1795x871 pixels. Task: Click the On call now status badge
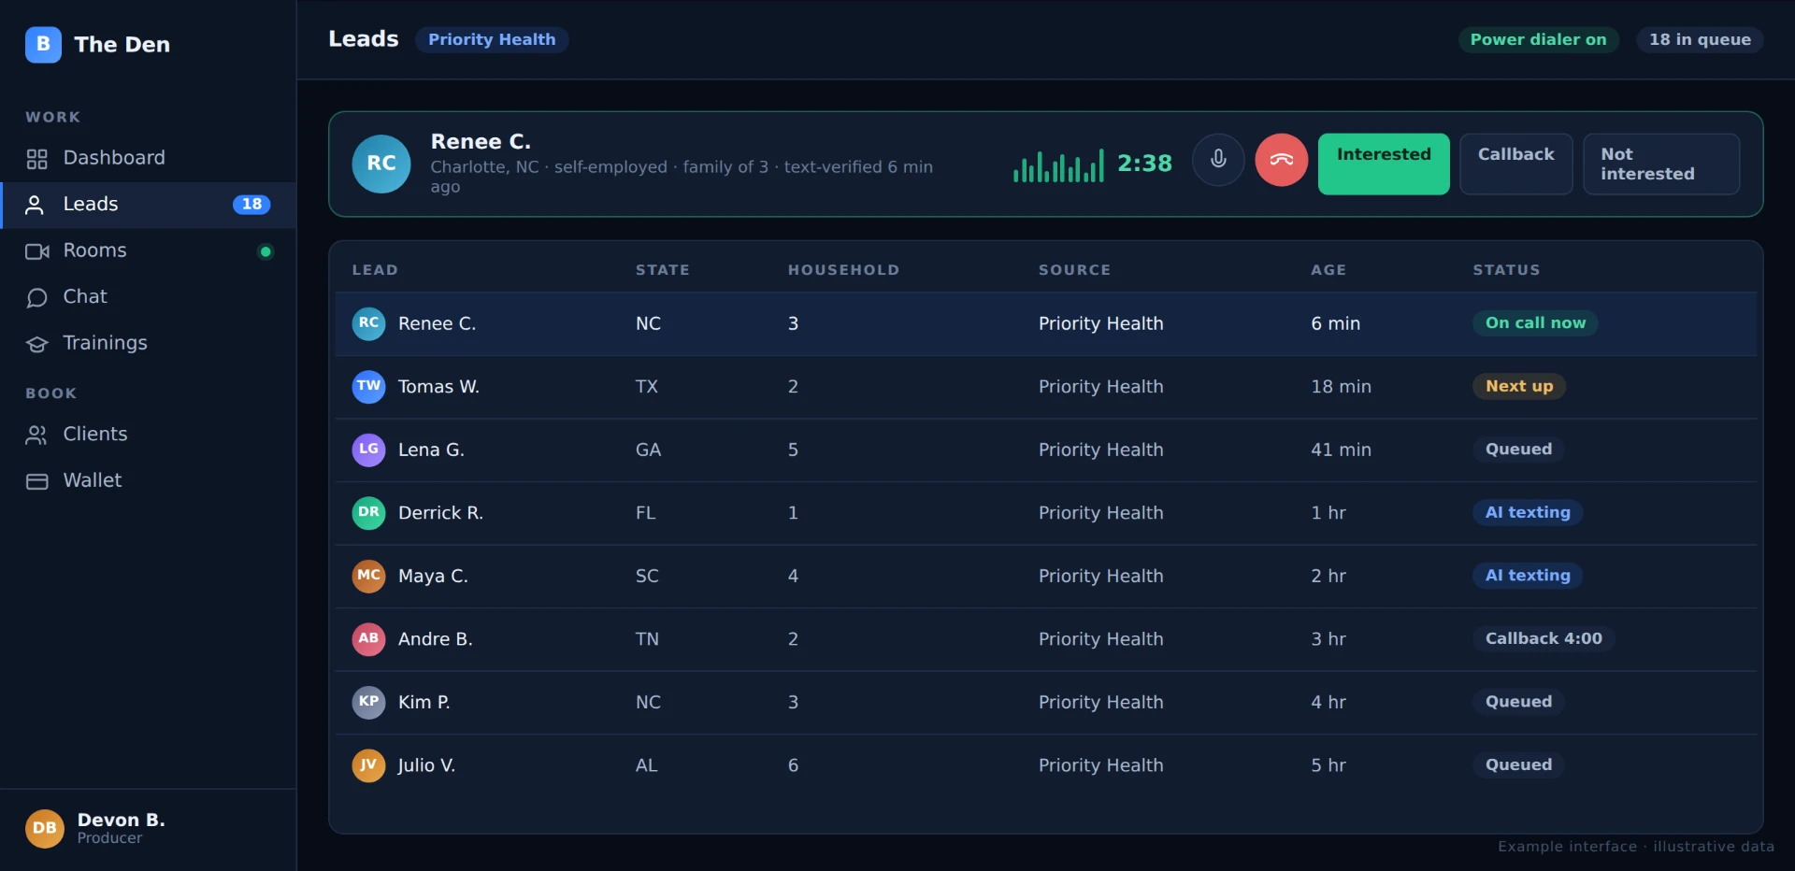click(1535, 323)
